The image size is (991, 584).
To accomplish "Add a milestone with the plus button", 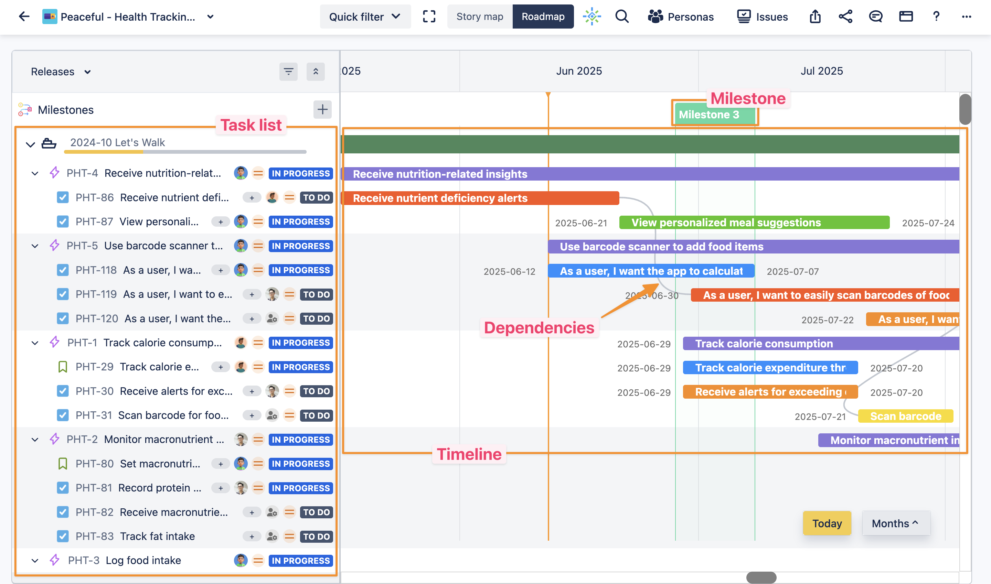I will [322, 109].
